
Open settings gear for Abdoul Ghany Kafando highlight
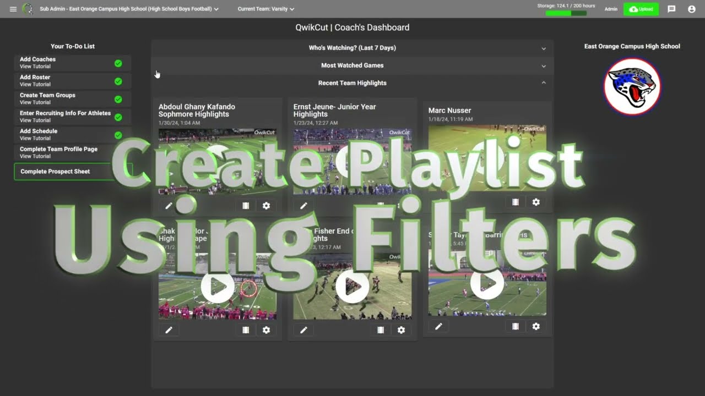click(266, 206)
